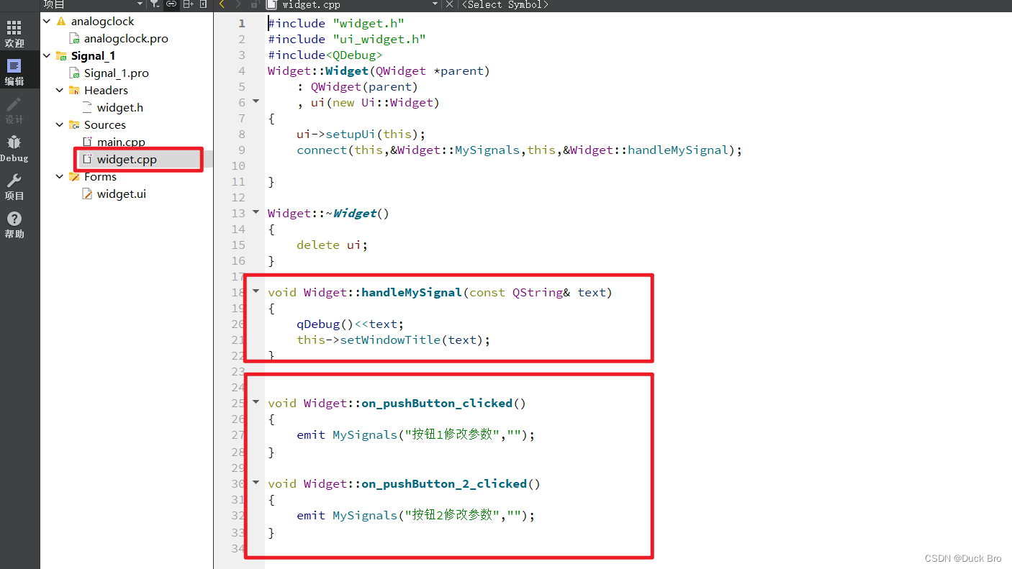Click "widget.h" in the line 1 include
1012x569 pixels.
point(369,23)
